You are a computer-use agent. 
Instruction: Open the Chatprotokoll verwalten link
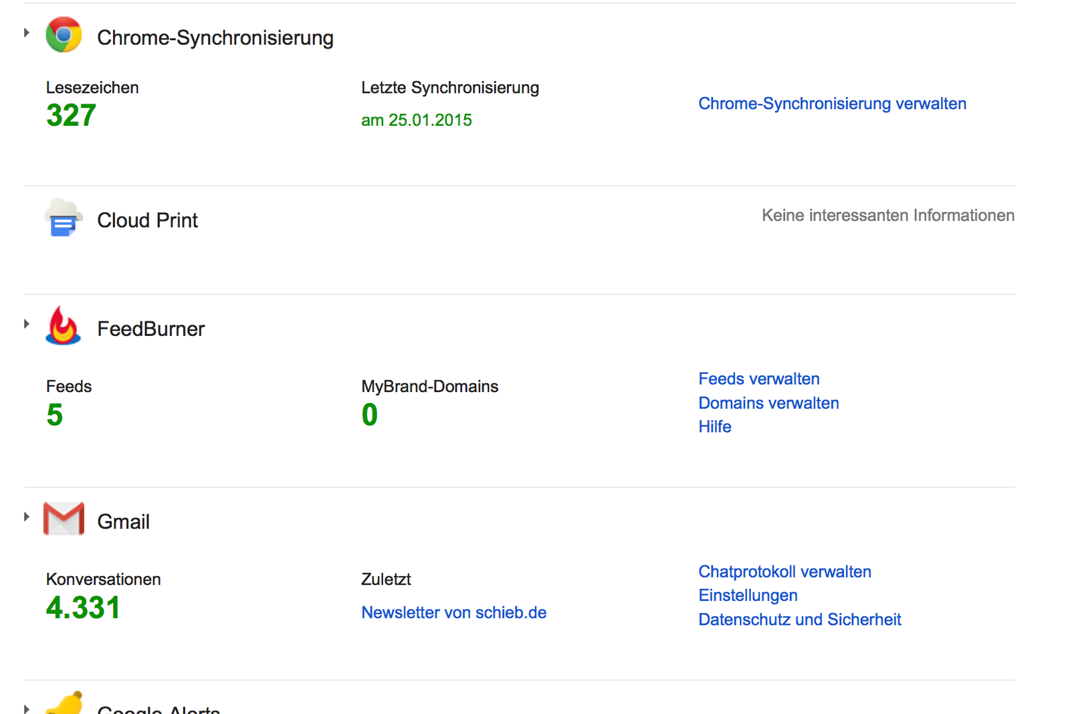784,571
